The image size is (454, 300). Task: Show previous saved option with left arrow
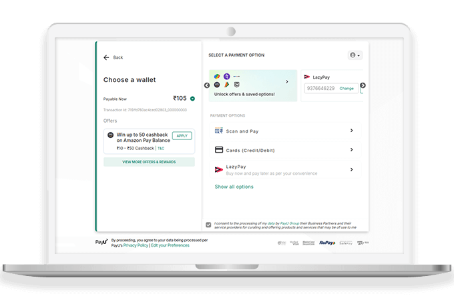pyautogui.click(x=207, y=85)
